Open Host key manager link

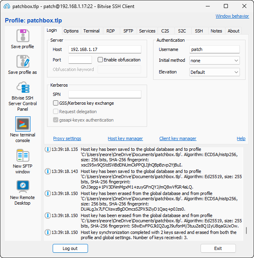(x=125, y=138)
